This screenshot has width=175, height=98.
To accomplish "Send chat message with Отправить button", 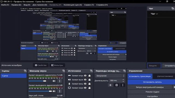I will click(x=169, y=66).
